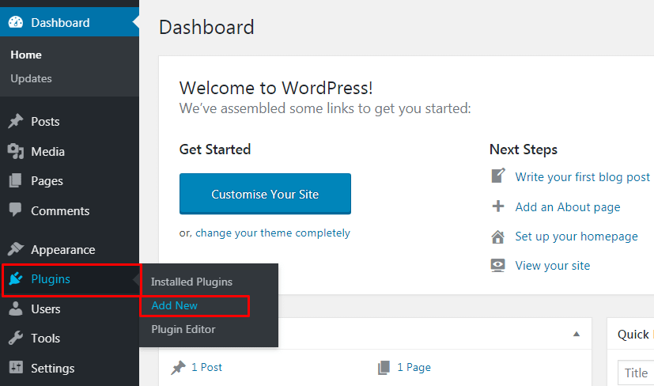
Task: Select Home in the Dashboard submenu
Action: tap(26, 55)
